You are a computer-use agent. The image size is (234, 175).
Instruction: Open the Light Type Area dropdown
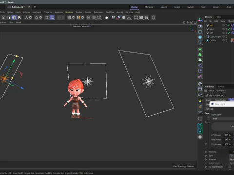point(223,119)
